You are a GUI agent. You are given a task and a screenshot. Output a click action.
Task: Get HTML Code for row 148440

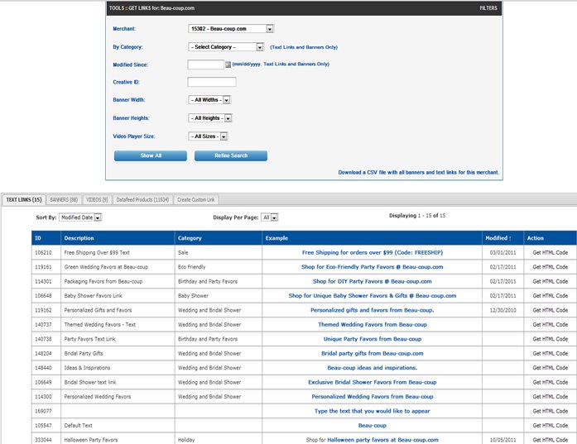(x=551, y=368)
